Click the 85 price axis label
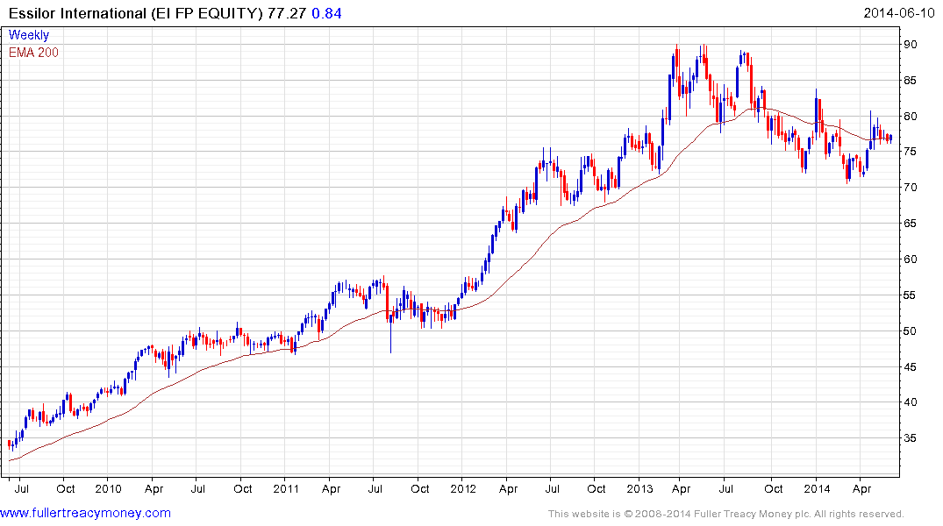The width and height of the screenshot is (943, 526). (910, 80)
